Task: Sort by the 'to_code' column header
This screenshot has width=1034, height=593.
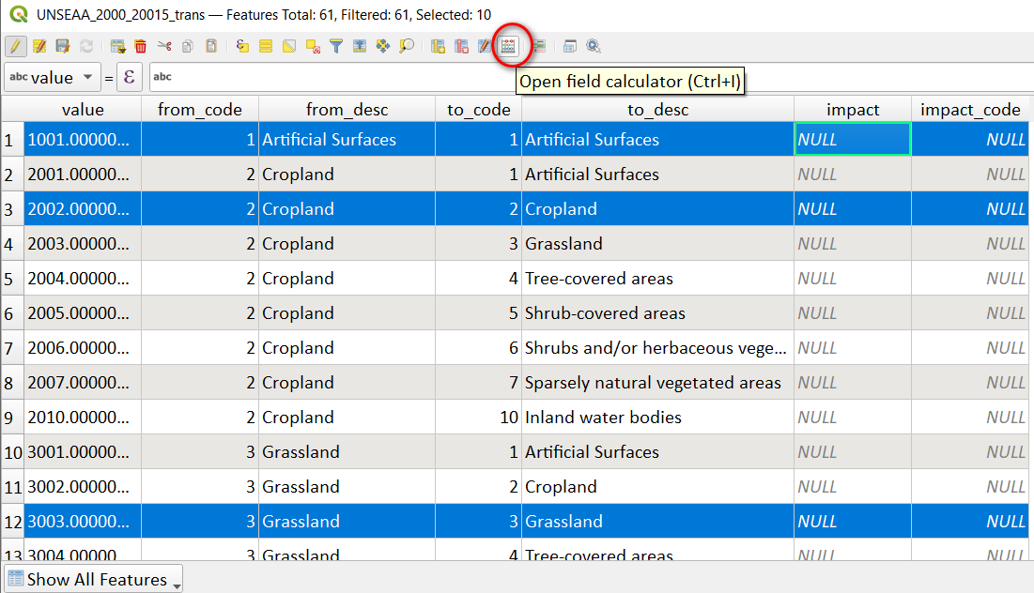Action: coord(479,110)
